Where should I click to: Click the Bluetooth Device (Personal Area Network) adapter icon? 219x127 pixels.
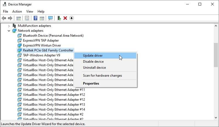19,36
